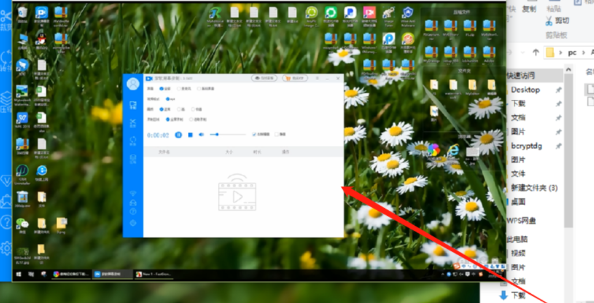Choose the mp4 video format option

pyautogui.click(x=168, y=99)
